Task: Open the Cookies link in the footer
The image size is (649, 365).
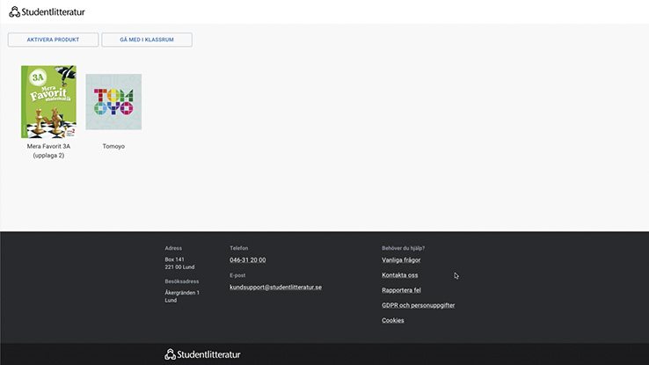Action: (x=392, y=320)
